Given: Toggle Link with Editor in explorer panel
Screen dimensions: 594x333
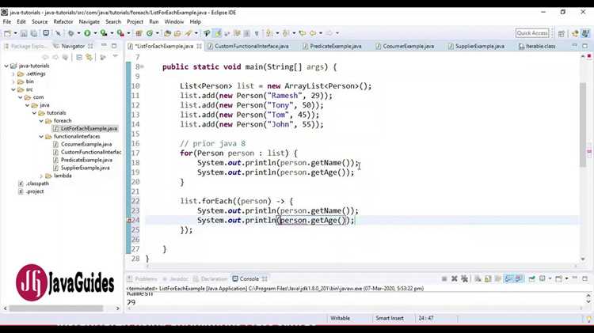Looking at the screenshot, I should click(x=89, y=57).
